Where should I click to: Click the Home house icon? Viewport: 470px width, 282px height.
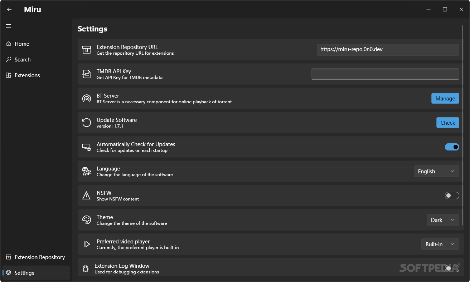point(9,44)
